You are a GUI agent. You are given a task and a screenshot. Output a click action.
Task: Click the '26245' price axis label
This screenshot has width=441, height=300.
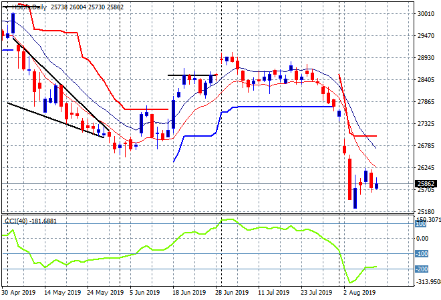[426, 167]
